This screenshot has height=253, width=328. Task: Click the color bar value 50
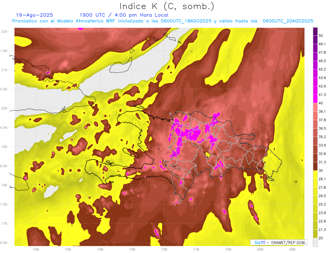[321, 36]
